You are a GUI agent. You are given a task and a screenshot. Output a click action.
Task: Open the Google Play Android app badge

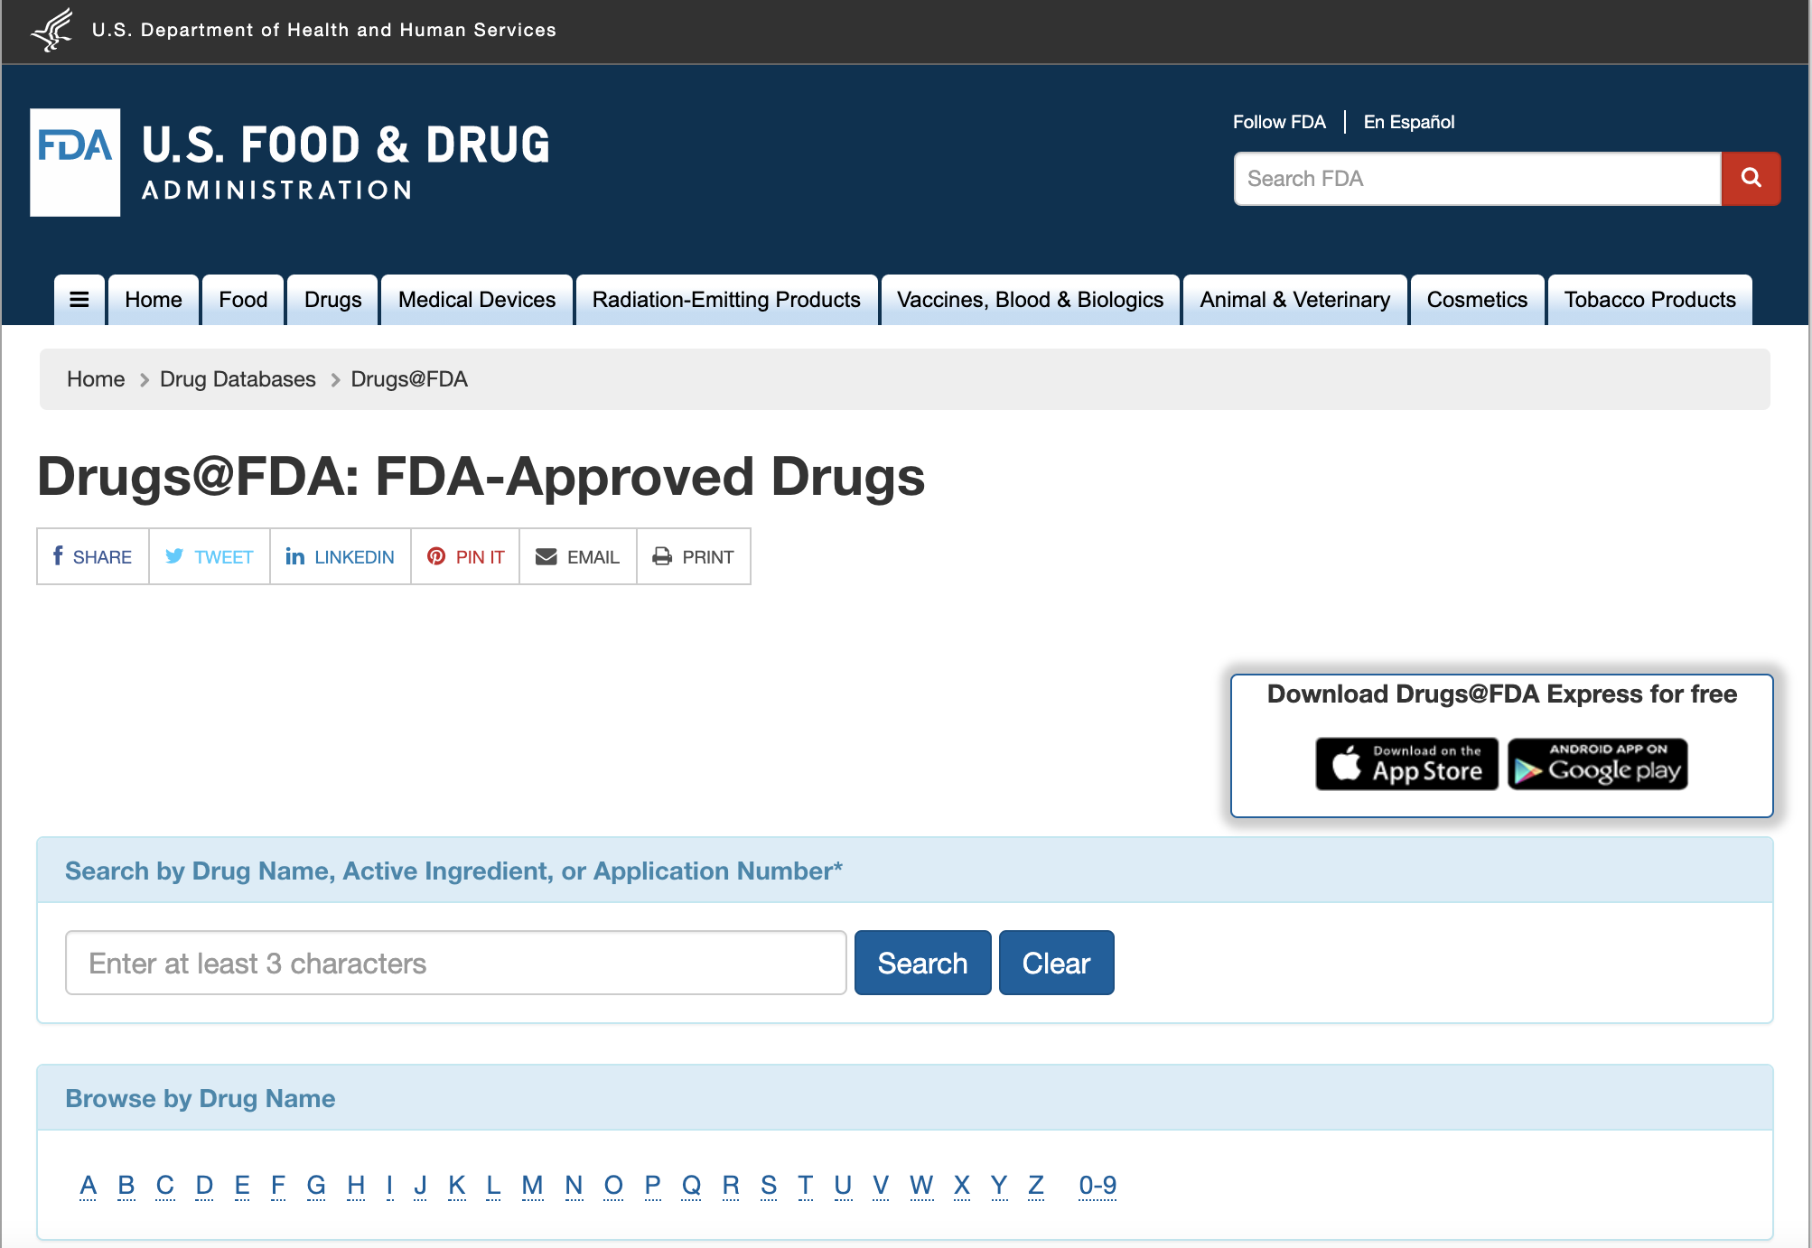tap(1597, 764)
